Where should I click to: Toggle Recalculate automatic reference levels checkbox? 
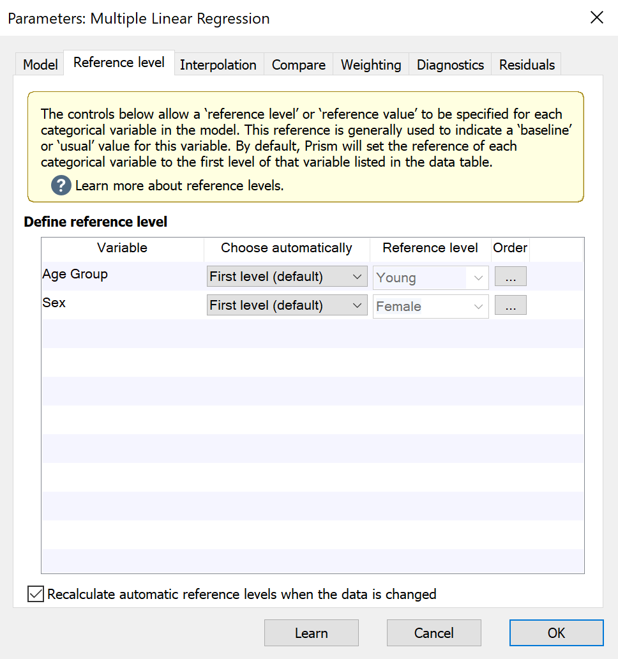click(x=36, y=594)
